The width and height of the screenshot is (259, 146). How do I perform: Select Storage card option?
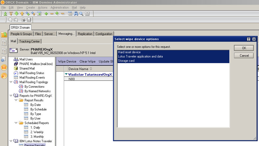pyautogui.click(x=173, y=61)
